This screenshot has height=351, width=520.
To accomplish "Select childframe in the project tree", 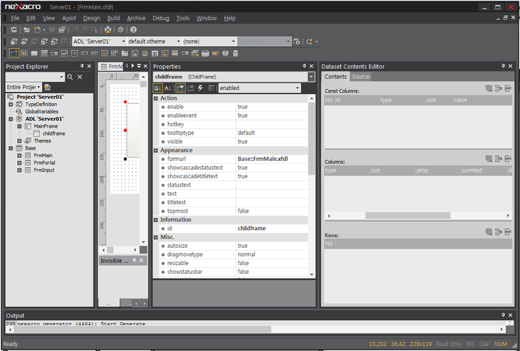I will (x=54, y=133).
